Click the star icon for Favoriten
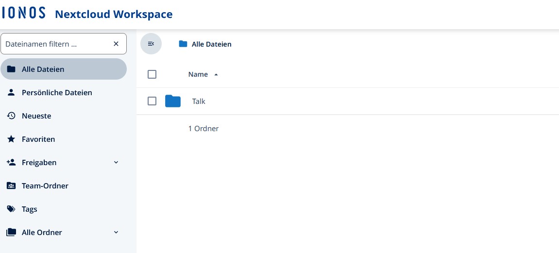This screenshot has height=253, width=559. [11, 139]
